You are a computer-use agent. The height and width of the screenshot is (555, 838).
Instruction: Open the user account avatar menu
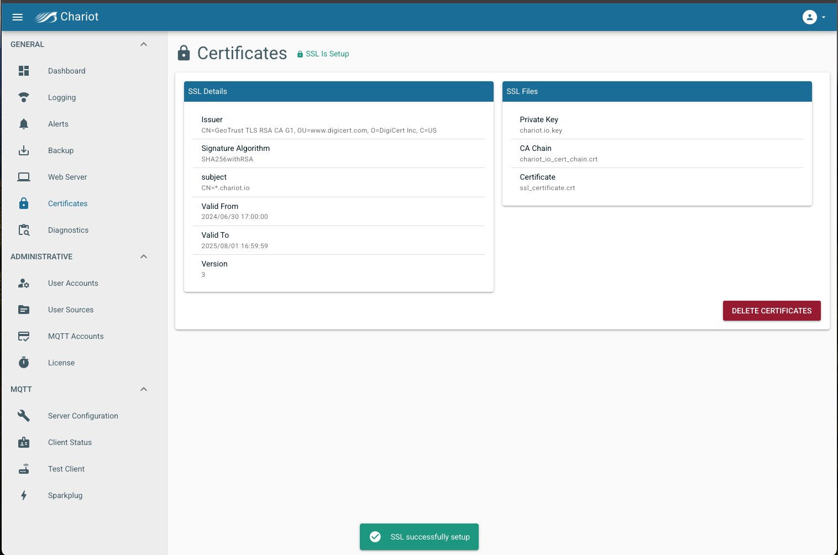809,17
